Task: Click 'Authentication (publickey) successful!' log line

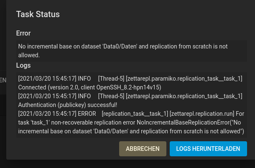Action: point(68,105)
